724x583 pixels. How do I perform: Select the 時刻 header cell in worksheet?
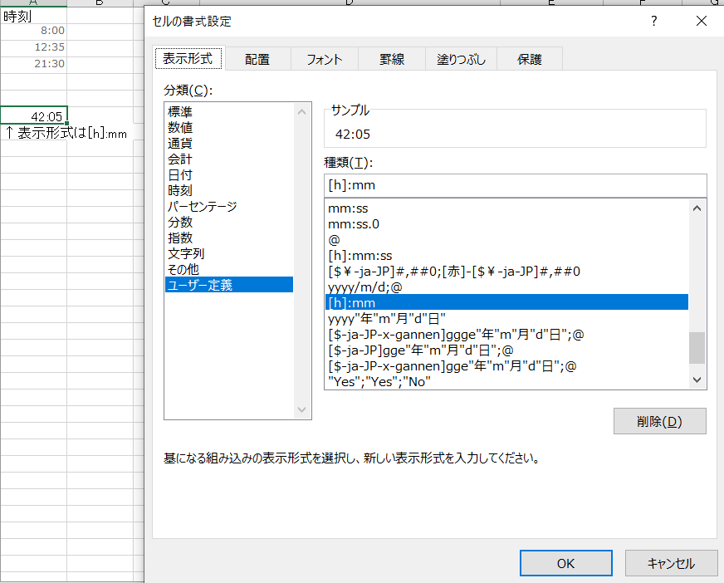(34, 16)
